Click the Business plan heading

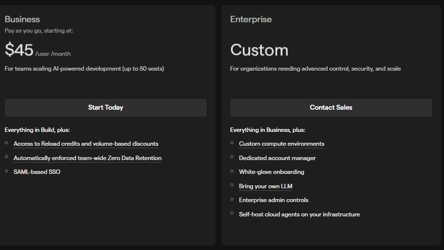pyautogui.click(x=22, y=19)
